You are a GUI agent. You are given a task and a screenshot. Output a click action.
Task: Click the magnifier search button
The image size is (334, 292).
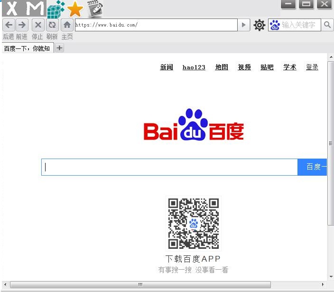pyautogui.click(x=327, y=25)
